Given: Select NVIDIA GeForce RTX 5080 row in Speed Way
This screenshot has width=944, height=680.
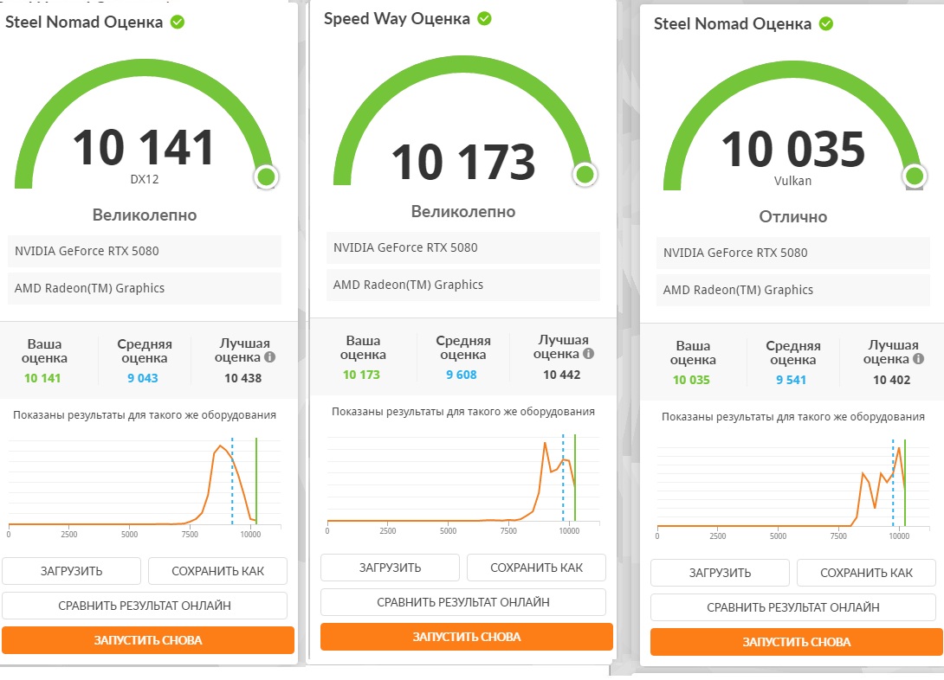Looking at the screenshot, I should click(463, 247).
